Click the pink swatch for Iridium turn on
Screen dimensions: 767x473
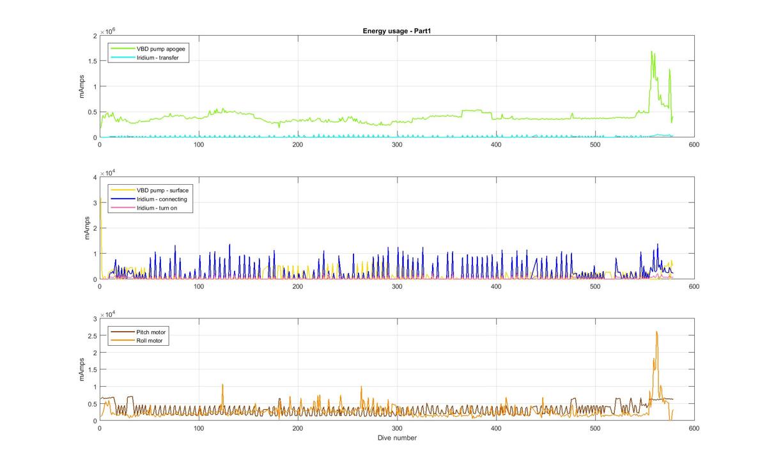point(123,208)
